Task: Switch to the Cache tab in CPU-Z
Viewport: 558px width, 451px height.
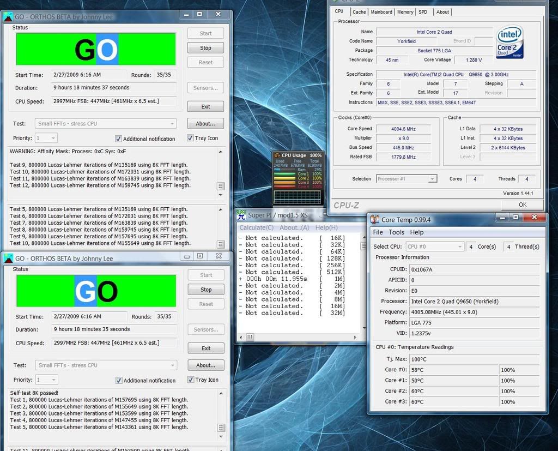Action: [359, 12]
